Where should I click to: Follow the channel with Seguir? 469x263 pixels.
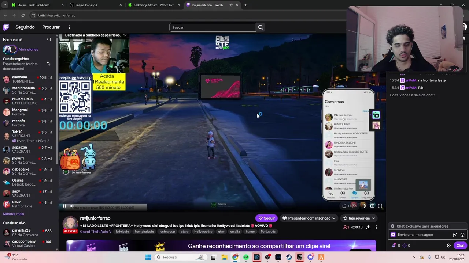point(266,218)
